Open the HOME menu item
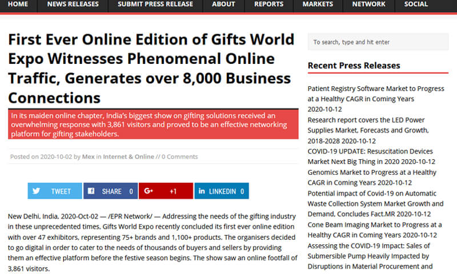457x274 pixels. [x=18, y=5]
